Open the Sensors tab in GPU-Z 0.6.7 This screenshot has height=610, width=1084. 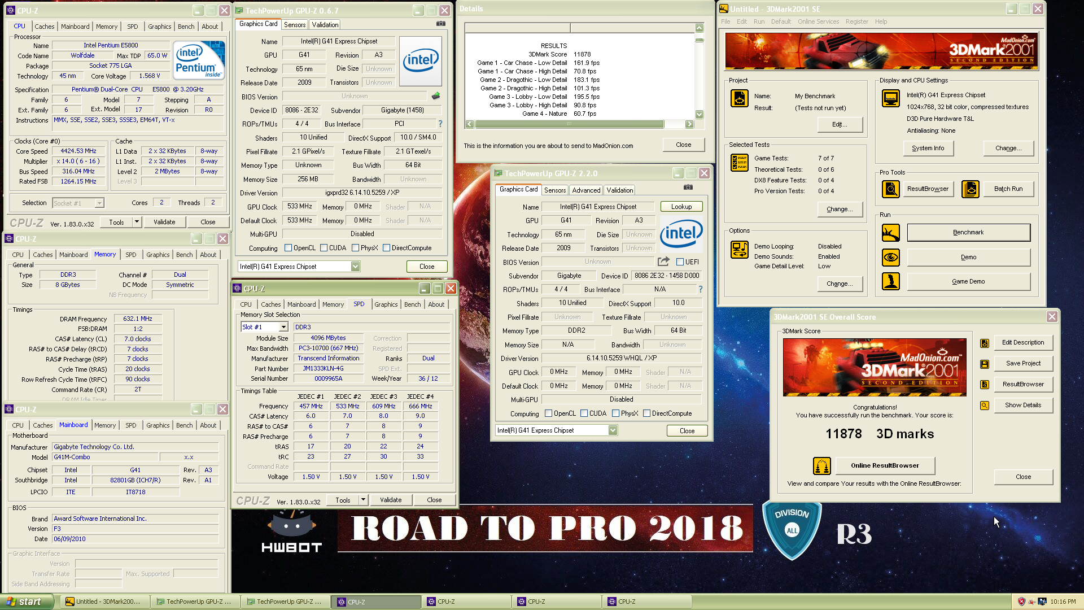(x=295, y=24)
